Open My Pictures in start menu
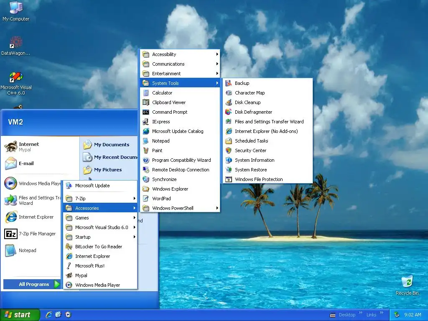The height and width of the screenshot is (321, 428). click(109, 170)
